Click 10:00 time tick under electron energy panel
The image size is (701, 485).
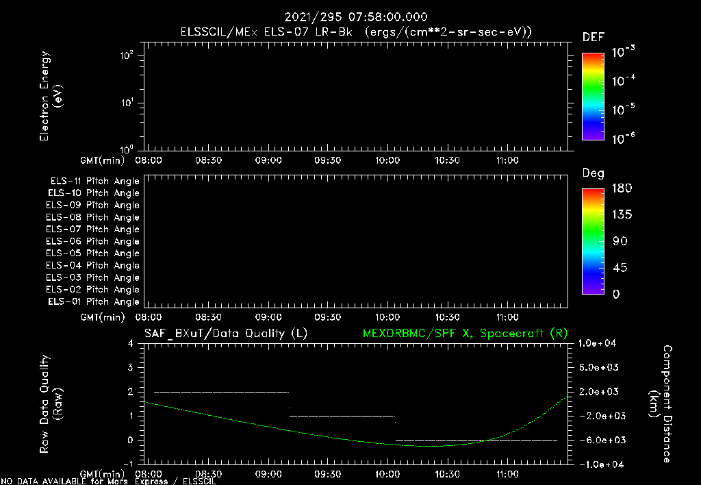tap(387, 160)
